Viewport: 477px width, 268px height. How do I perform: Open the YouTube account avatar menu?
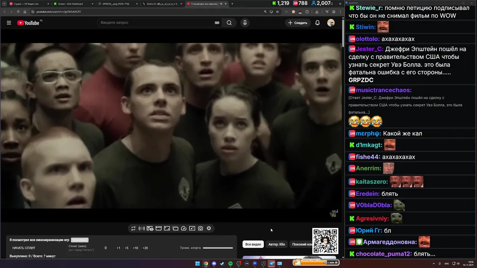[x=331, y=23]
